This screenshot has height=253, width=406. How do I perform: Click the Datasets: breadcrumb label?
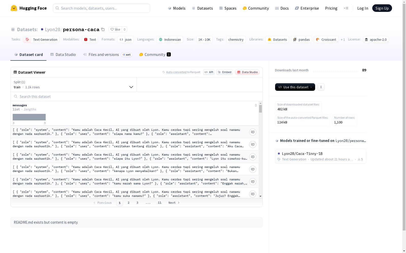pyautogui.click(x=27, y=29)
